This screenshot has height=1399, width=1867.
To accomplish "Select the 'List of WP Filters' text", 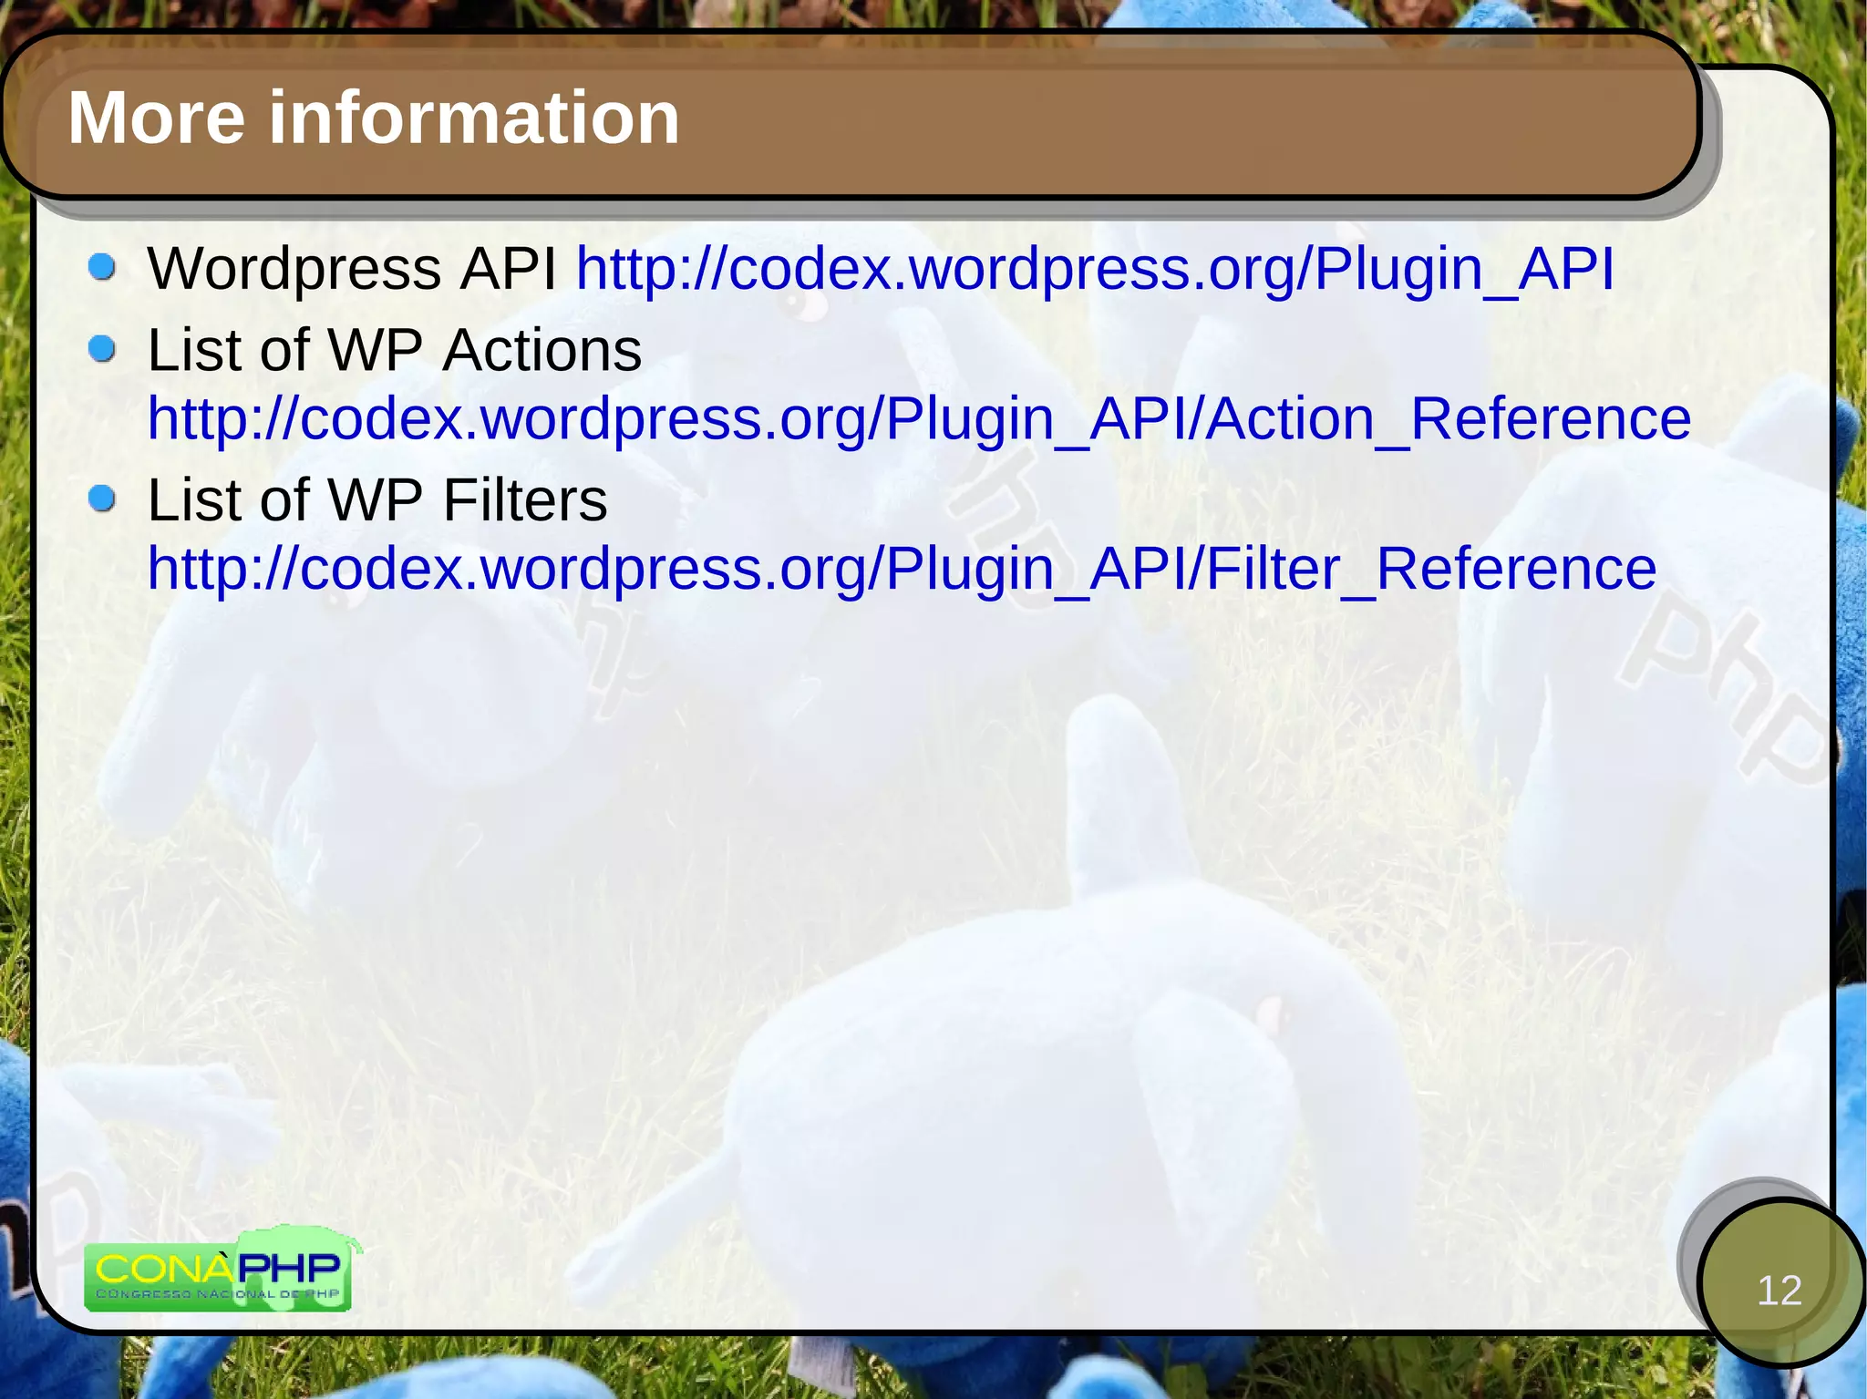I will [x=377, y=501].
